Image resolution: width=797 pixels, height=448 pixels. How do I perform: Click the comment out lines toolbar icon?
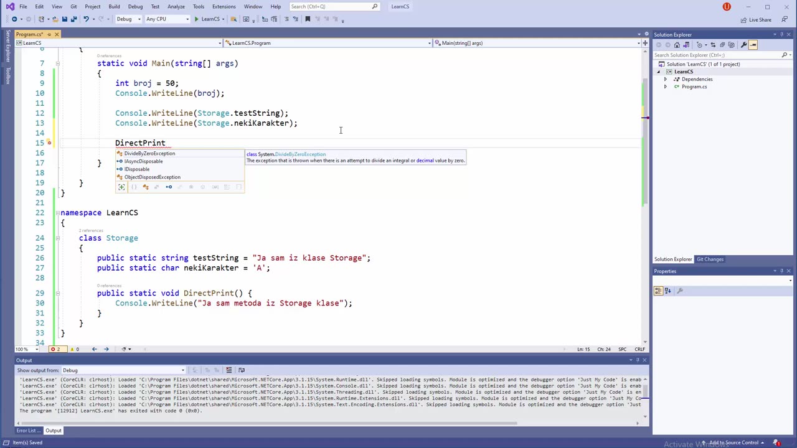[286, 19]
